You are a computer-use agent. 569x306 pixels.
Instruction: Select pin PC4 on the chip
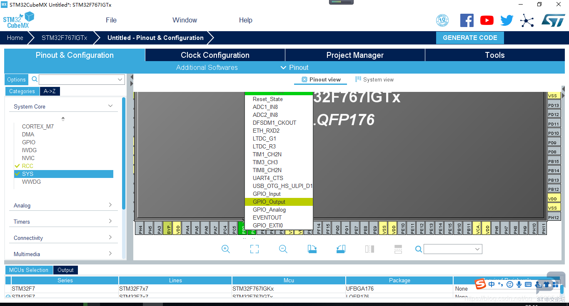[225, 228]
